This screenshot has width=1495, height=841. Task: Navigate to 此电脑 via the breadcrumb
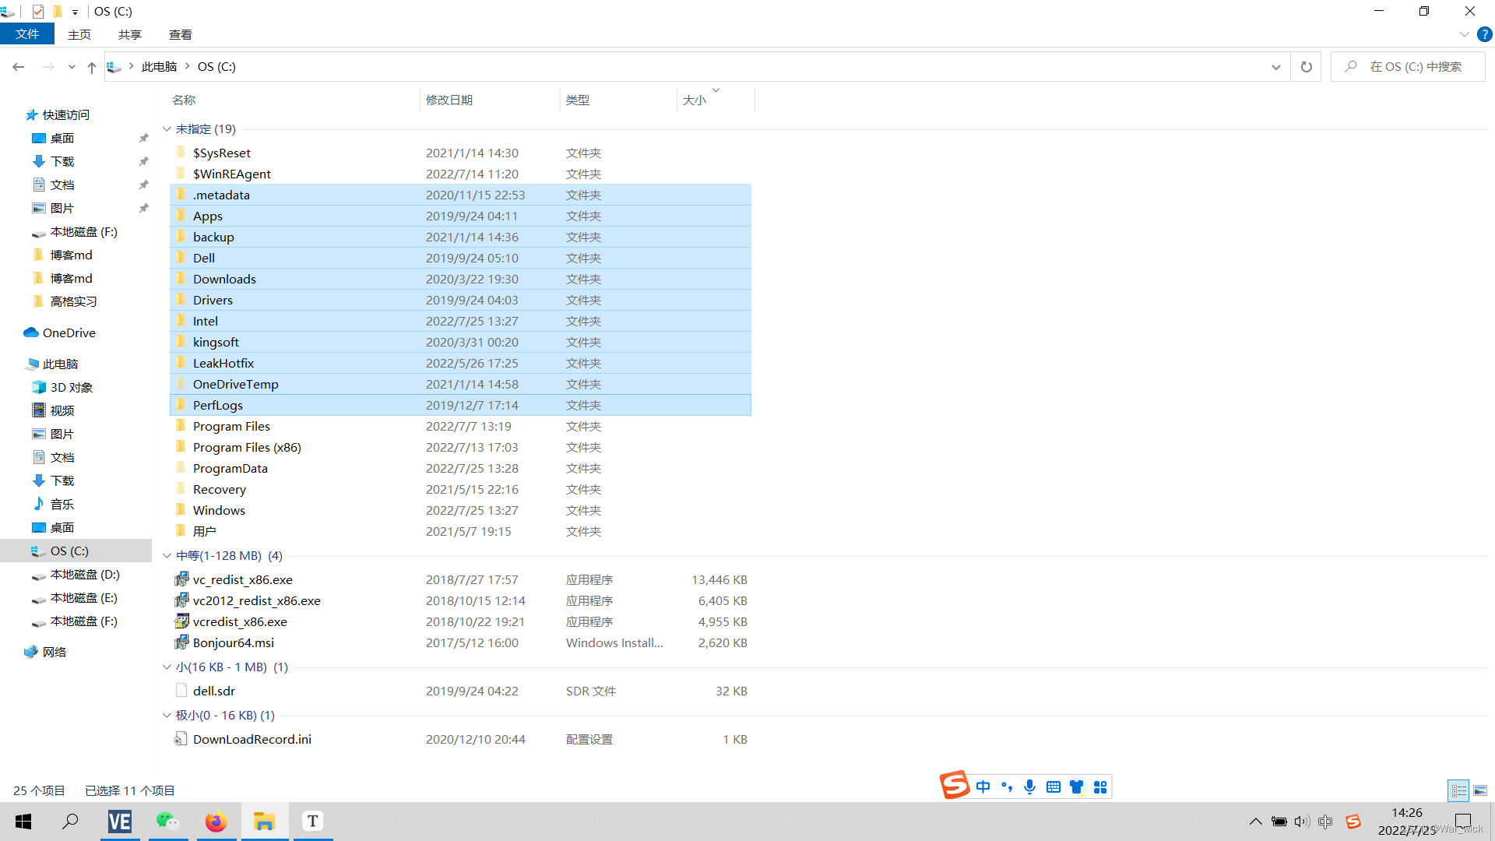coord(159,66)
